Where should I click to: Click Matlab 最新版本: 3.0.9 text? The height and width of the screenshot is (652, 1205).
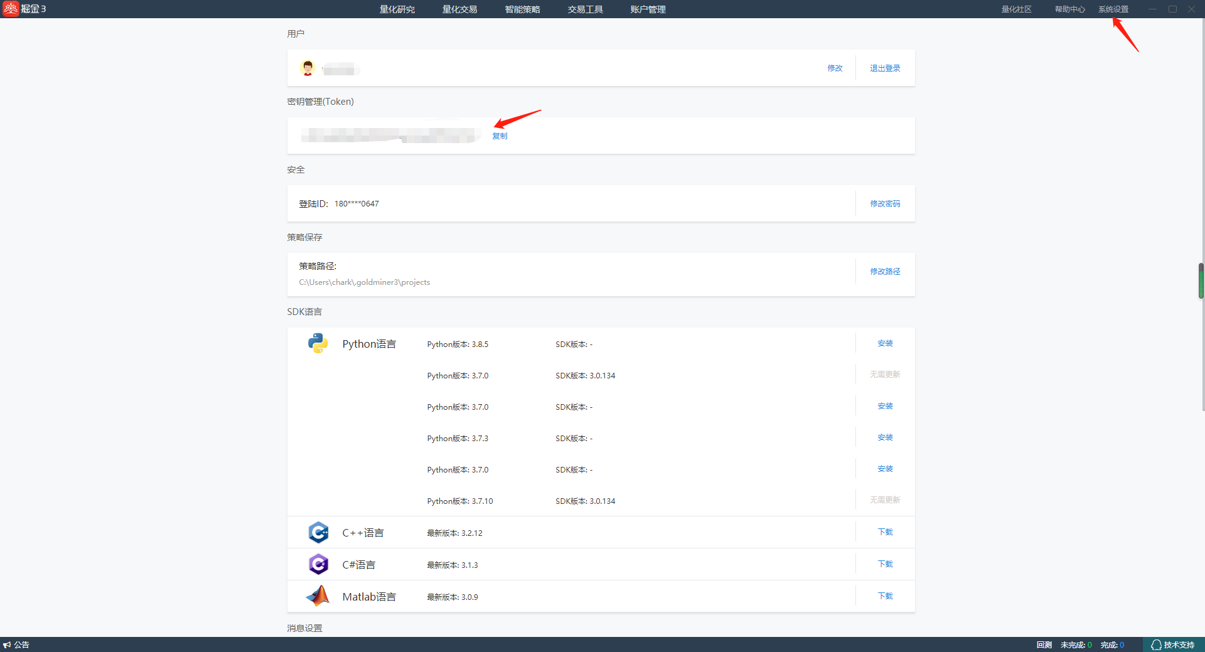453,597
